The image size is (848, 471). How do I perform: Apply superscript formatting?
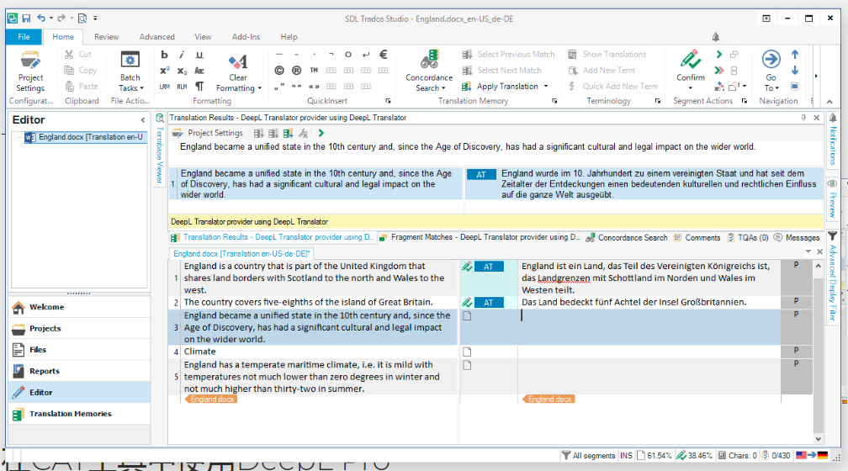[x=164, y=71]
